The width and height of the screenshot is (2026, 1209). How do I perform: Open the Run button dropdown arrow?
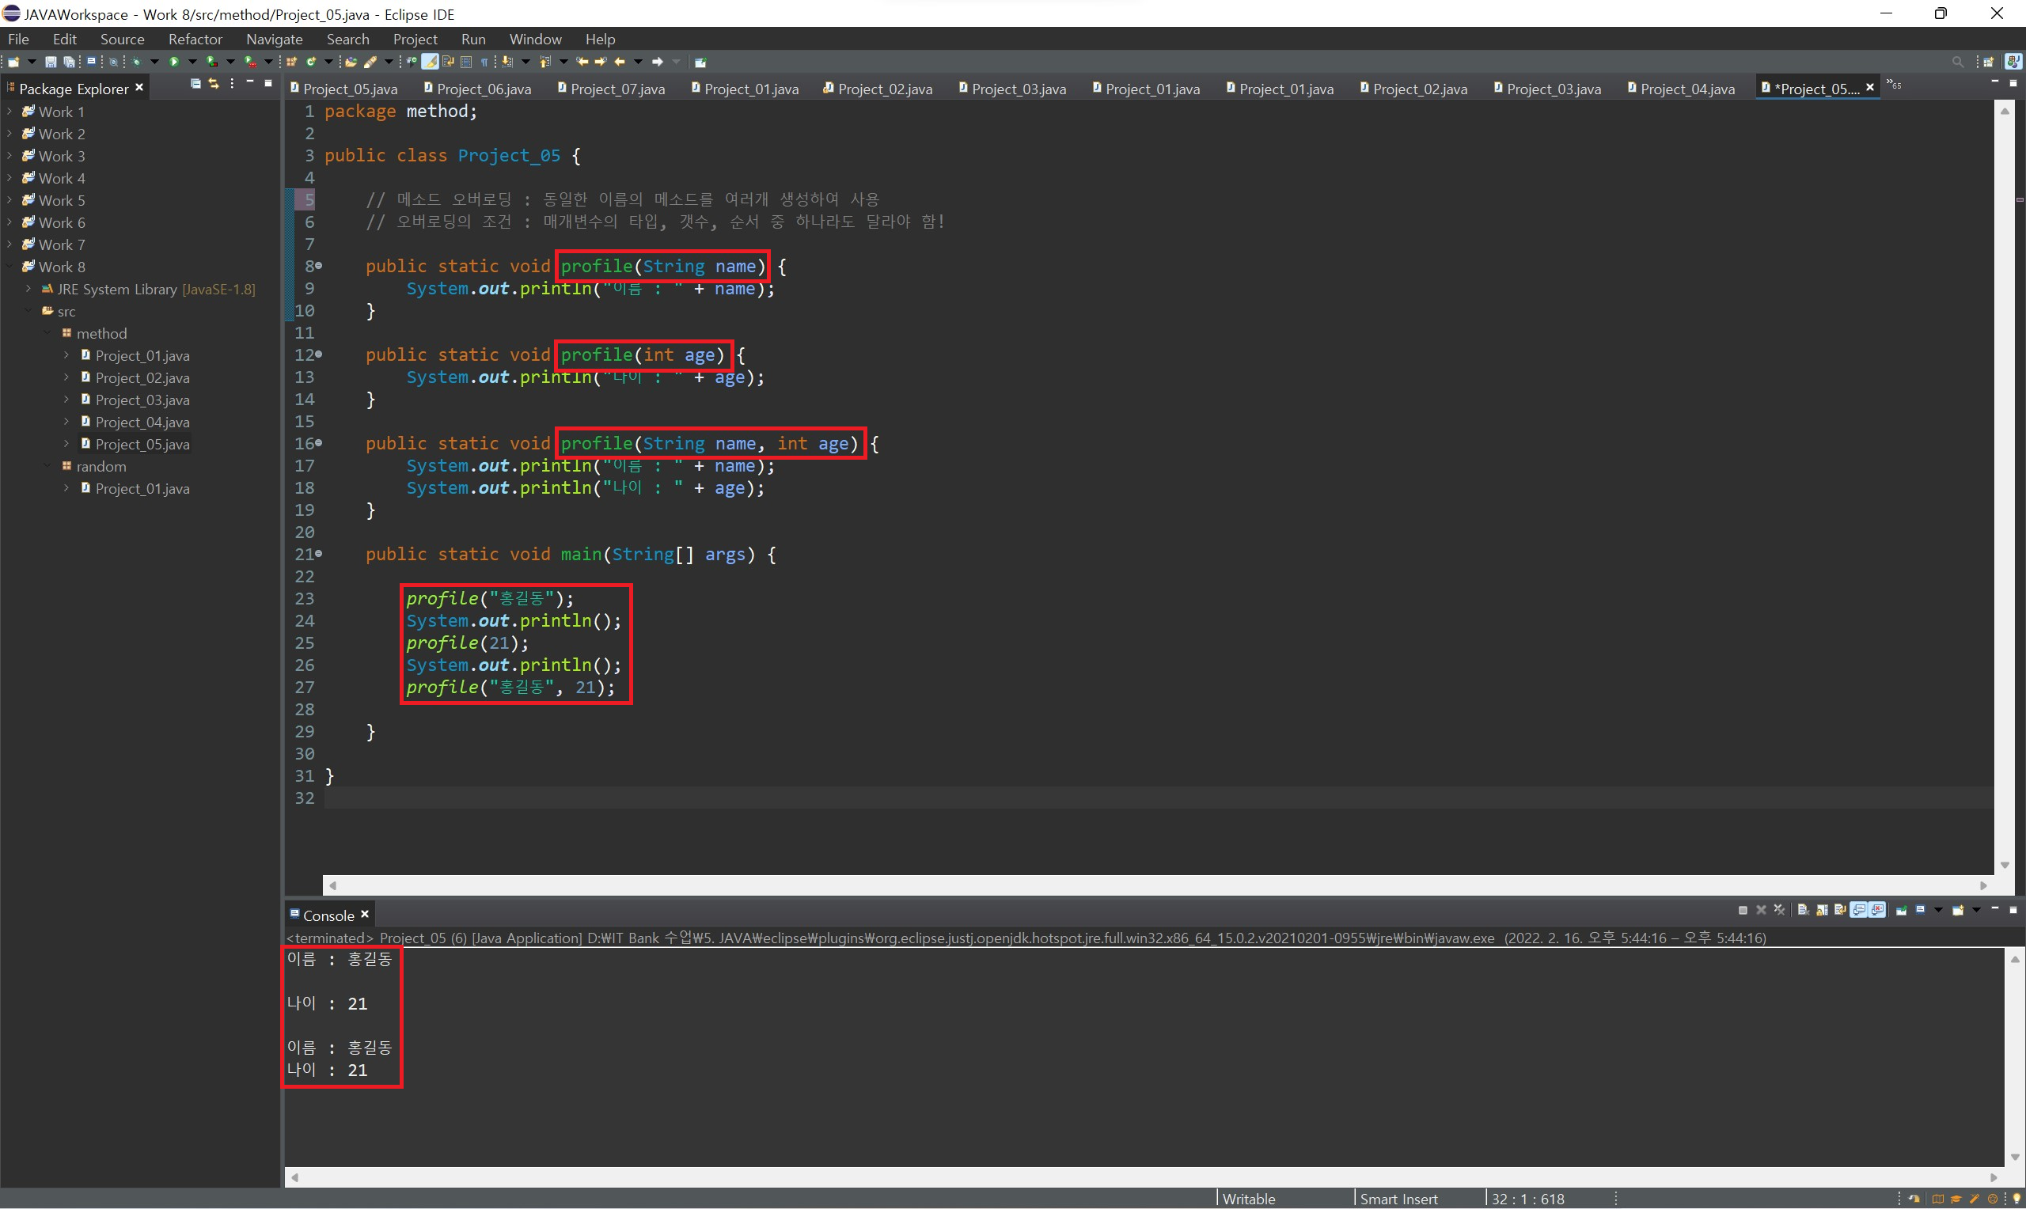(x=192, y=62)
